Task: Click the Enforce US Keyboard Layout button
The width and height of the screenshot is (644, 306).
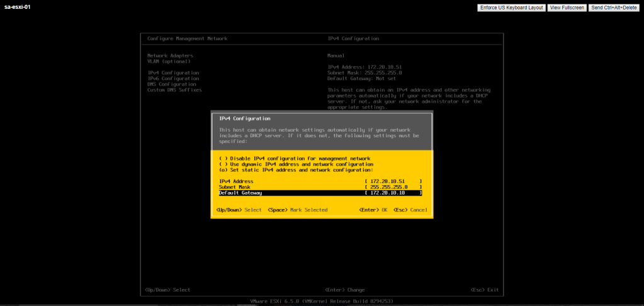Action: tap(512, 8)
